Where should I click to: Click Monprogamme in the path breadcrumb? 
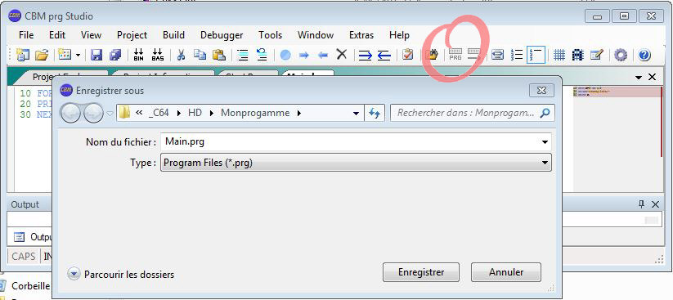[255, 113]
